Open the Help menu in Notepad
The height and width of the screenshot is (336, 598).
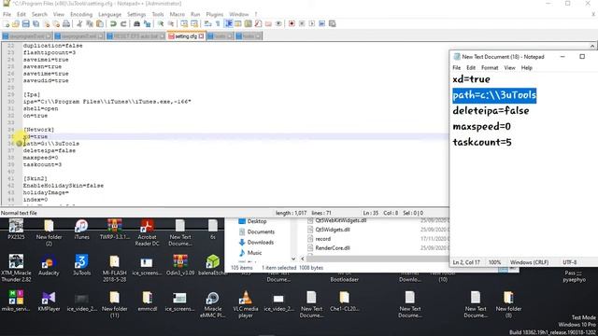pos(527,67)
